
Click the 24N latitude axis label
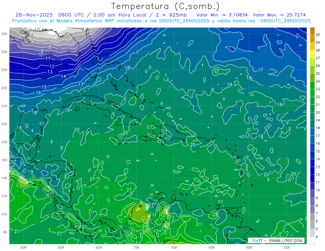[x=4, y=88]
